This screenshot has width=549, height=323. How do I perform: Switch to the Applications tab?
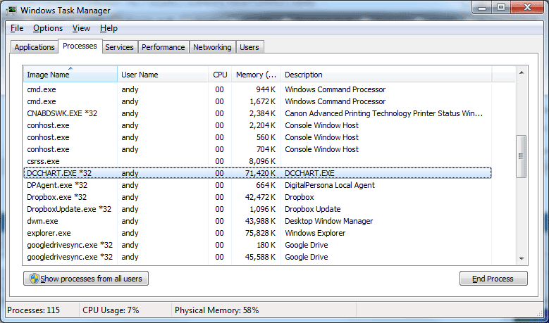35,47
